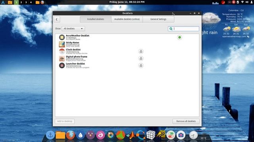Viewport: 254px width, 142px height.
Task: Switch to workspace 2
Action: pos(21,2)
